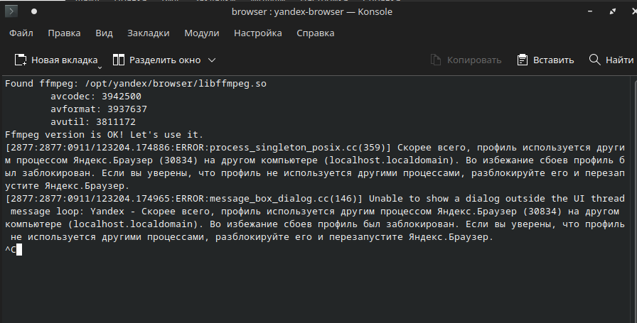The height and width of the screenshot is (323, 637).
Task: Click the text 'avutil: 3811172'
Action: 93,121
